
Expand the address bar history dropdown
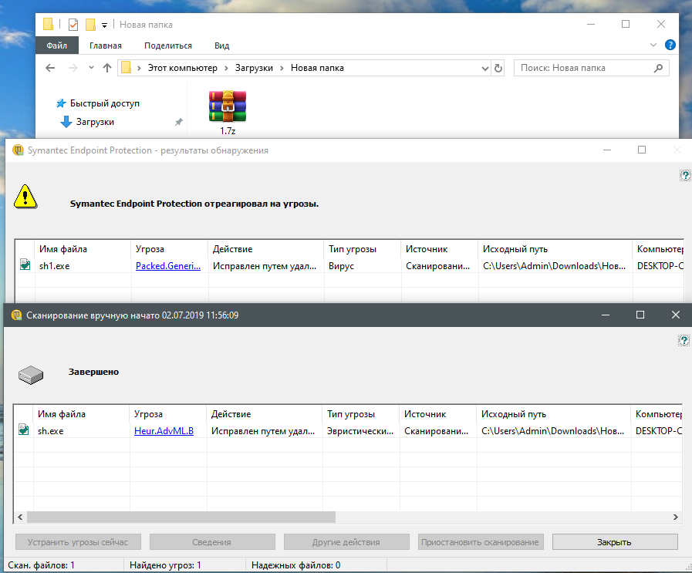(x=485, y=69)
